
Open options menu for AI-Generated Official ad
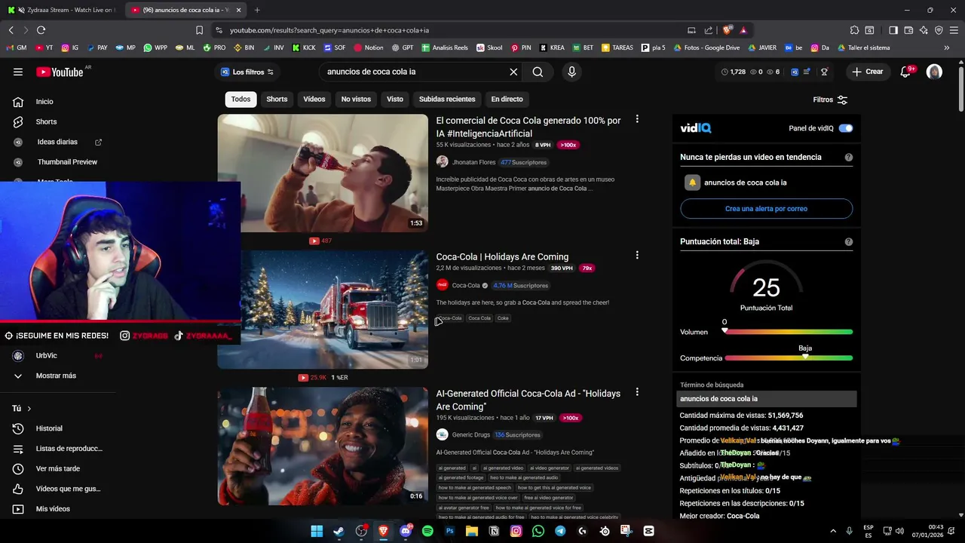pyautogui.click(x=637, y=392)
